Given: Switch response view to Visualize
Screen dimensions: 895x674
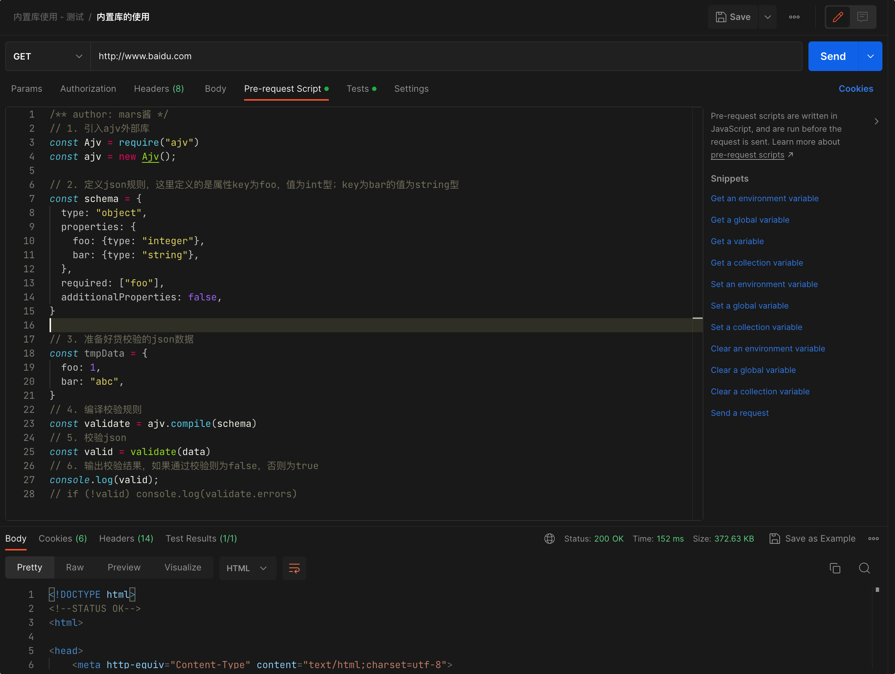Looking at the screenshot, I should pyautogui.click(x=182, y=567).
